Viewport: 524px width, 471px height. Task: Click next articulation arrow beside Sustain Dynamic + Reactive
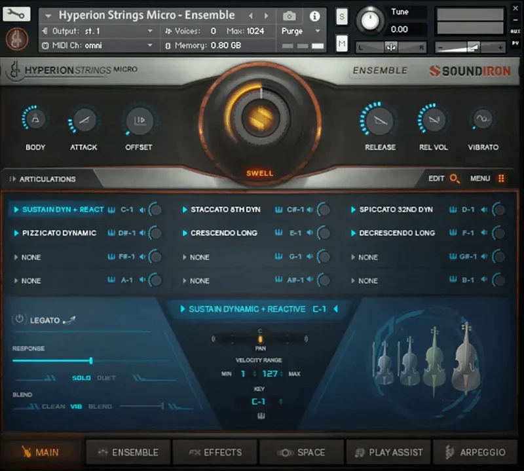[x=336, y=309]
